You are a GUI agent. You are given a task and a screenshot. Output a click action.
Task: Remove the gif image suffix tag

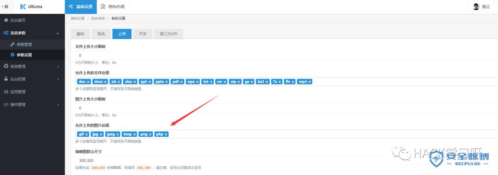(x=87, y=135)
